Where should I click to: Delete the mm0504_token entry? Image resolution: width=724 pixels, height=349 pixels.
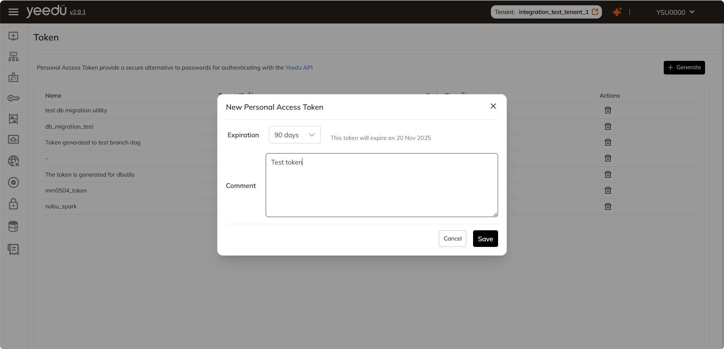tap(608, 191)
